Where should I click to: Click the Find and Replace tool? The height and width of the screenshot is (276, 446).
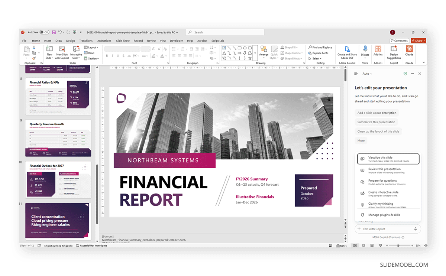[320, 47]
